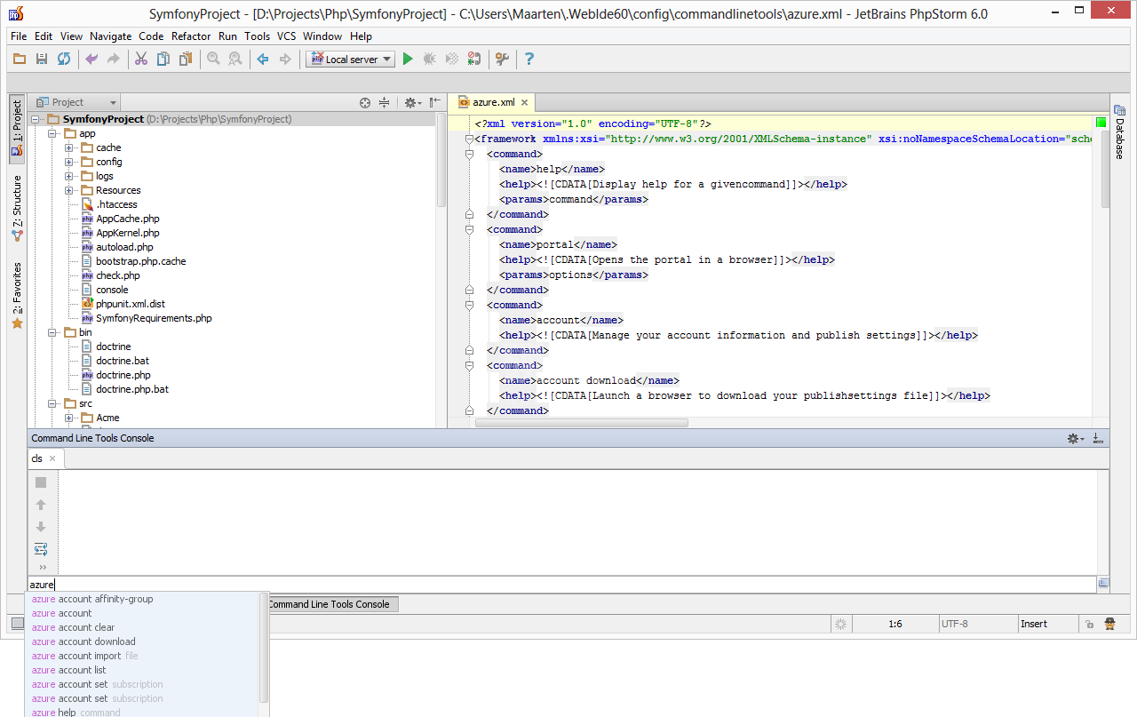Screen dimensions: 1137x717
Task: Expand the logs folder node
Action: coord(68,176)
